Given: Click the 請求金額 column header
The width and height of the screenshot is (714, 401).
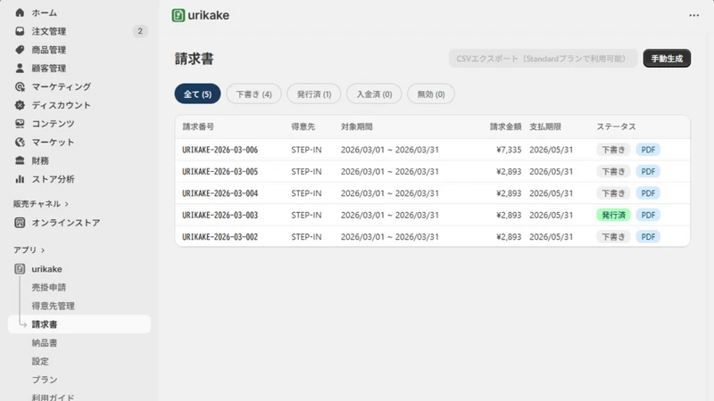Looking at the screenshot, I should [505, 127].
